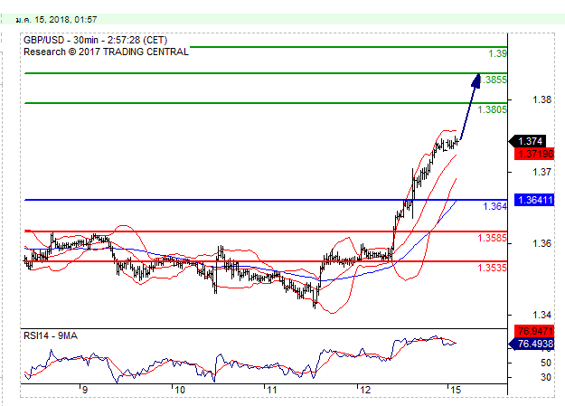Click the black 1.374 current price tag
The image size is (565, 406).
tap(530, 141)
